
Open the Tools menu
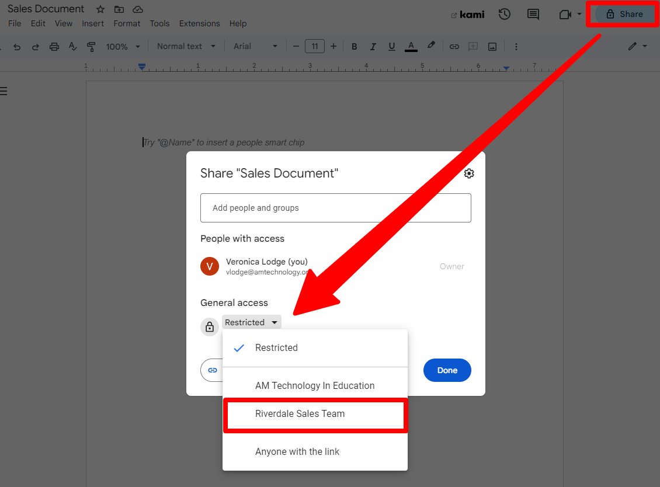pos(159,23)
